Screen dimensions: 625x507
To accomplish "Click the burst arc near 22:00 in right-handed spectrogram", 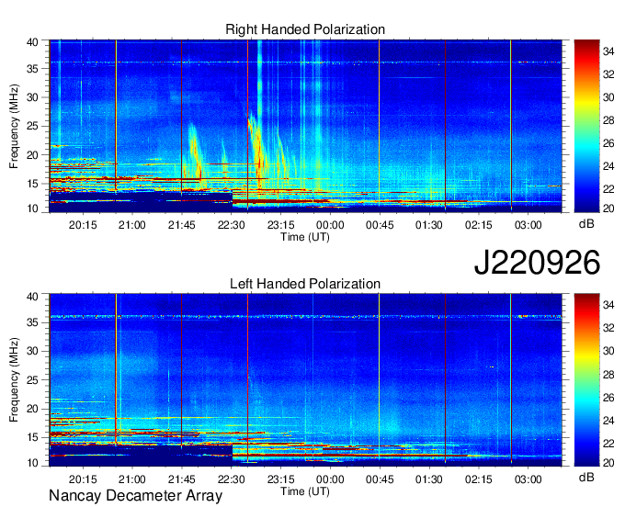I will tap(195, 153).
